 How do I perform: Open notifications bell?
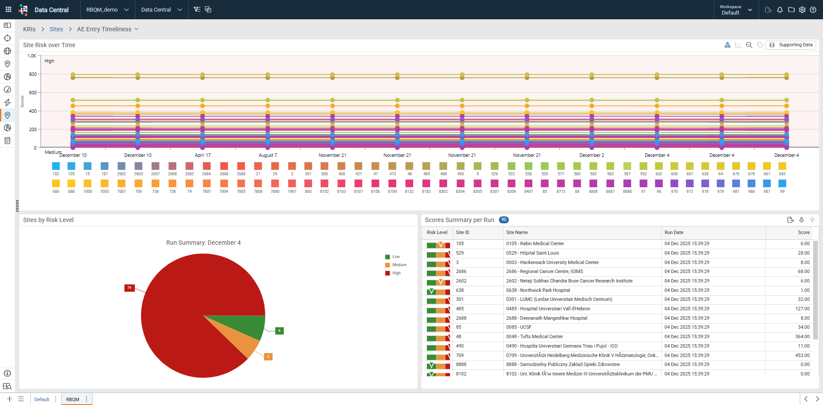(x=780, y=9)
